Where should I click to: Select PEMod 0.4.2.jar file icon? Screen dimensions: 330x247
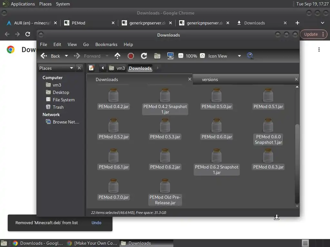113,95
